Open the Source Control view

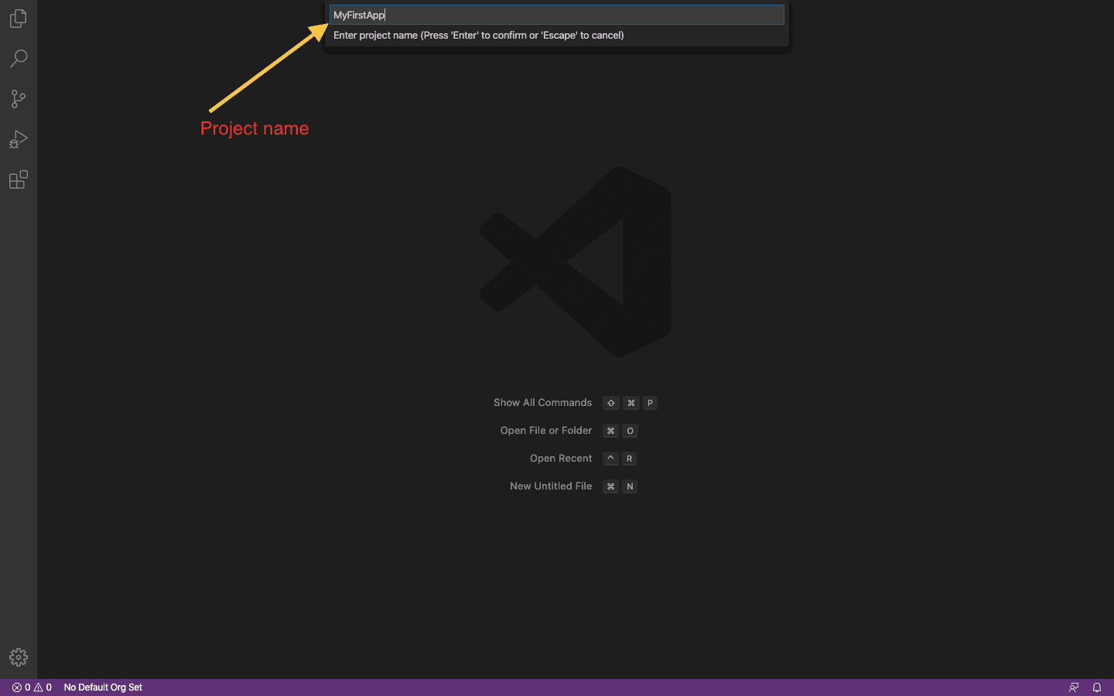pos(19,99)
